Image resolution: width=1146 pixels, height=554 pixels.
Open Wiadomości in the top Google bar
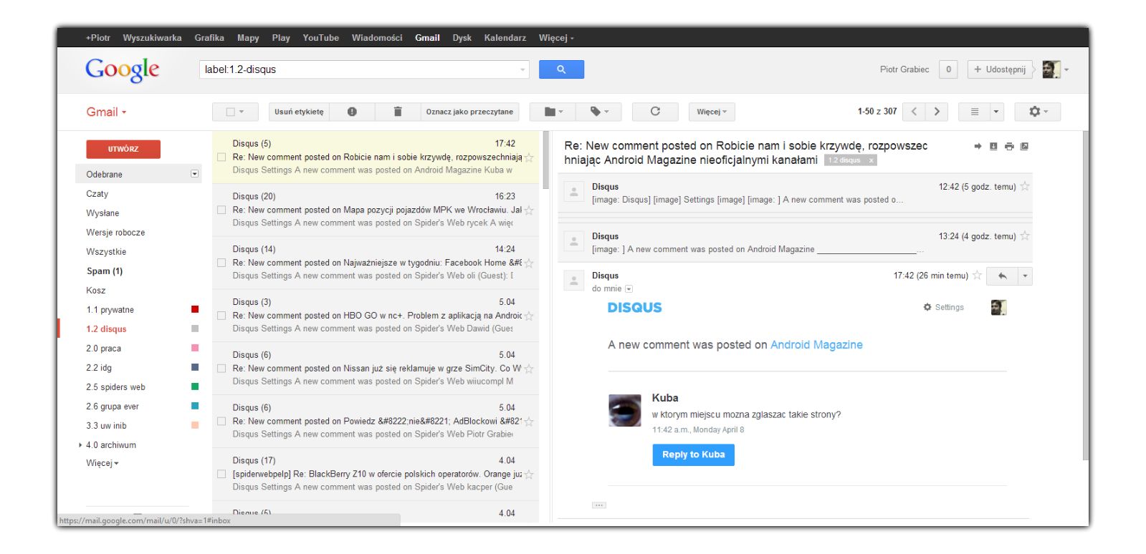coord(377,38)
